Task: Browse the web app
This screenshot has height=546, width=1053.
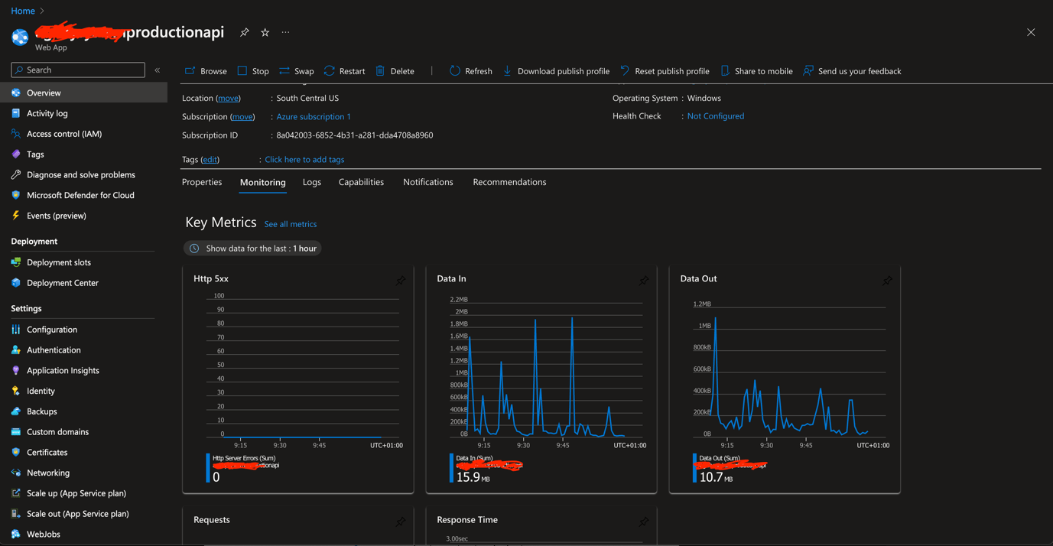Action: point(206,71)
